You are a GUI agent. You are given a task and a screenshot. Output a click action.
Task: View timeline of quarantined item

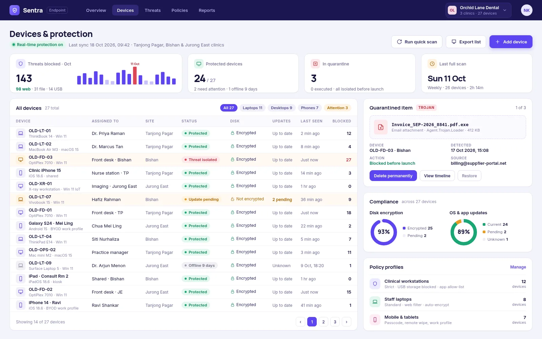click(x=437, y=176)
